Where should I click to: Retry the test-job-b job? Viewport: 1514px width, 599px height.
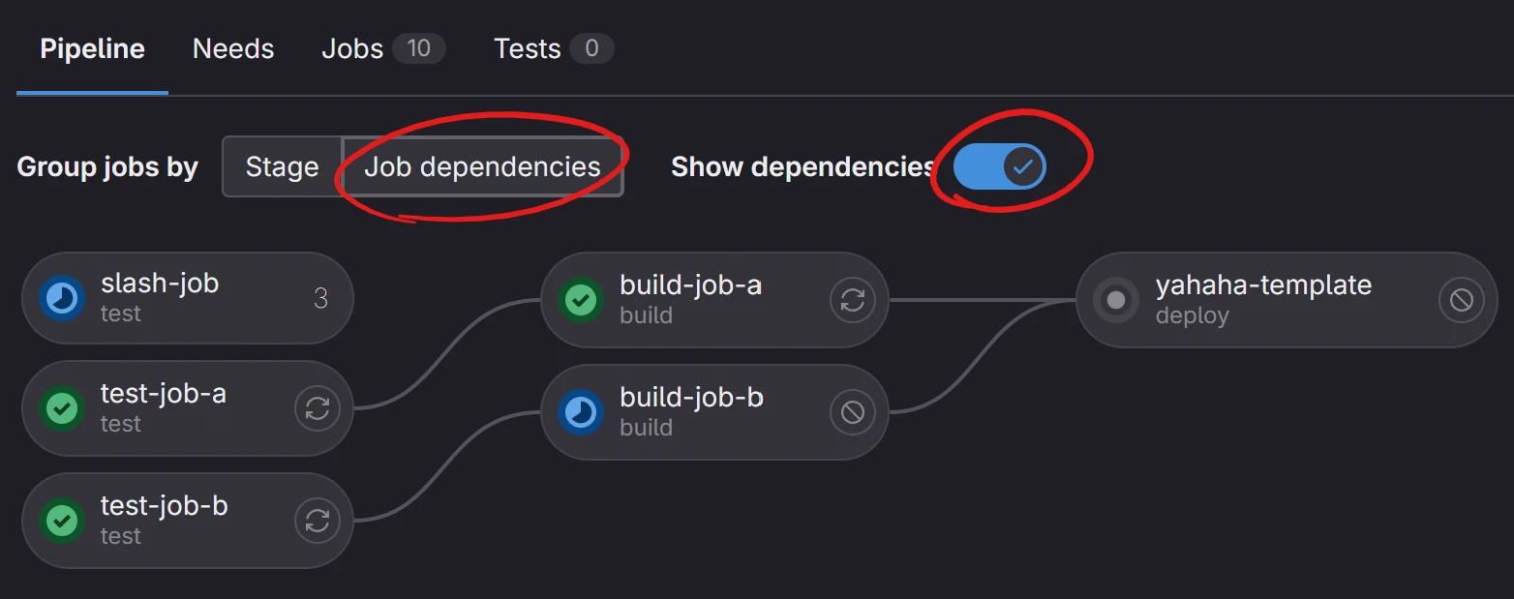pyautogui.click(x=318, y=522)
